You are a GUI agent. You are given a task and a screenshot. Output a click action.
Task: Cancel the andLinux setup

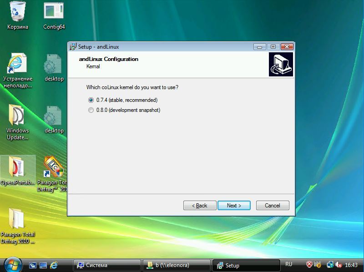(273, 206)
